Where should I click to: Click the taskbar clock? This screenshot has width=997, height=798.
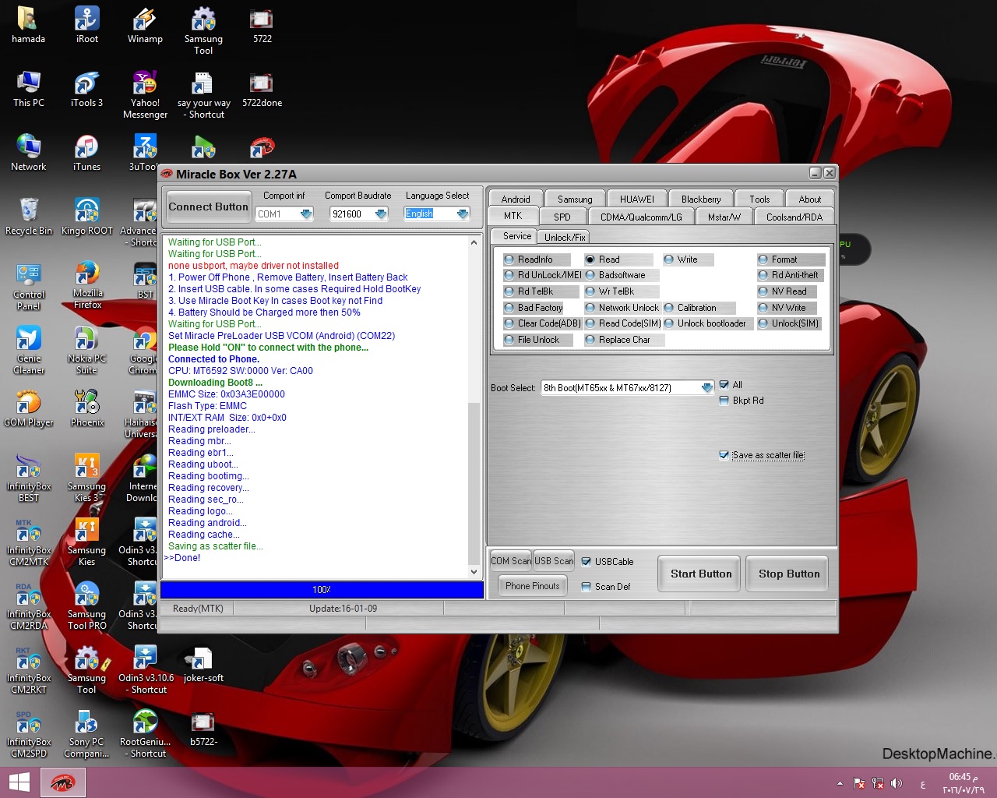pyautogui.click(x=964, y=783)
